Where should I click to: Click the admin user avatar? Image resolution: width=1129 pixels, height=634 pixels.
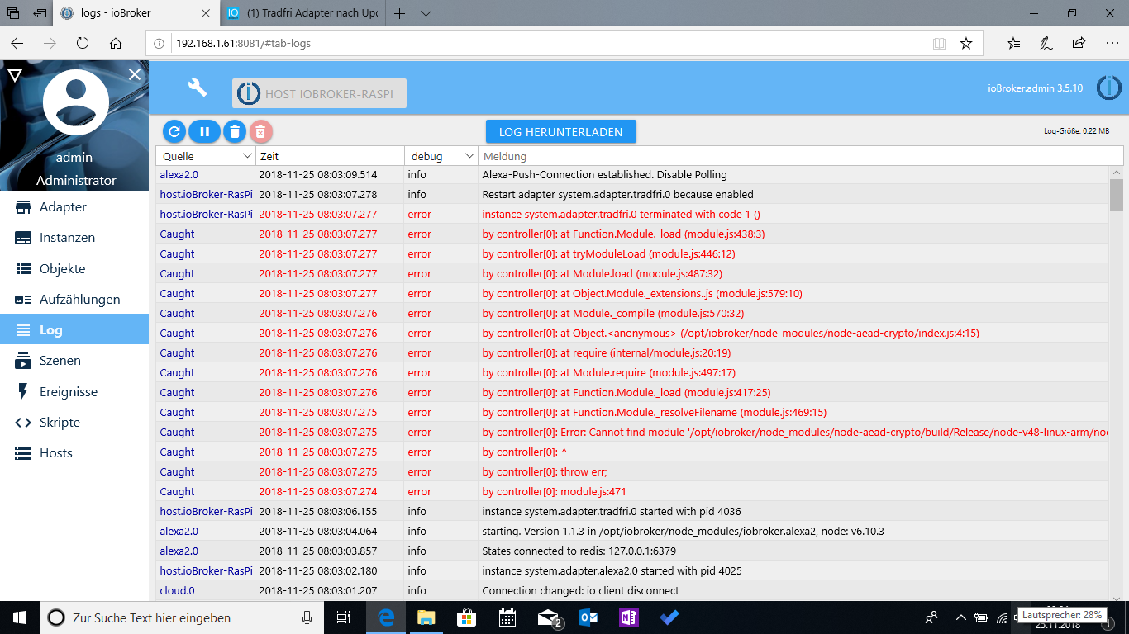pos(75,103)
